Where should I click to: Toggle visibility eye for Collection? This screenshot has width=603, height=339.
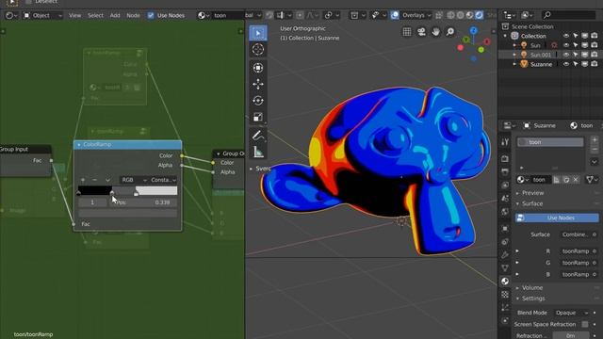[x=566, y=36]
